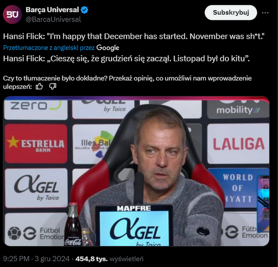The width and height of the screenshot is (278, 267).
Task: Click the blue verified badge
Action: pyautogui.click(x=84, y=10)
